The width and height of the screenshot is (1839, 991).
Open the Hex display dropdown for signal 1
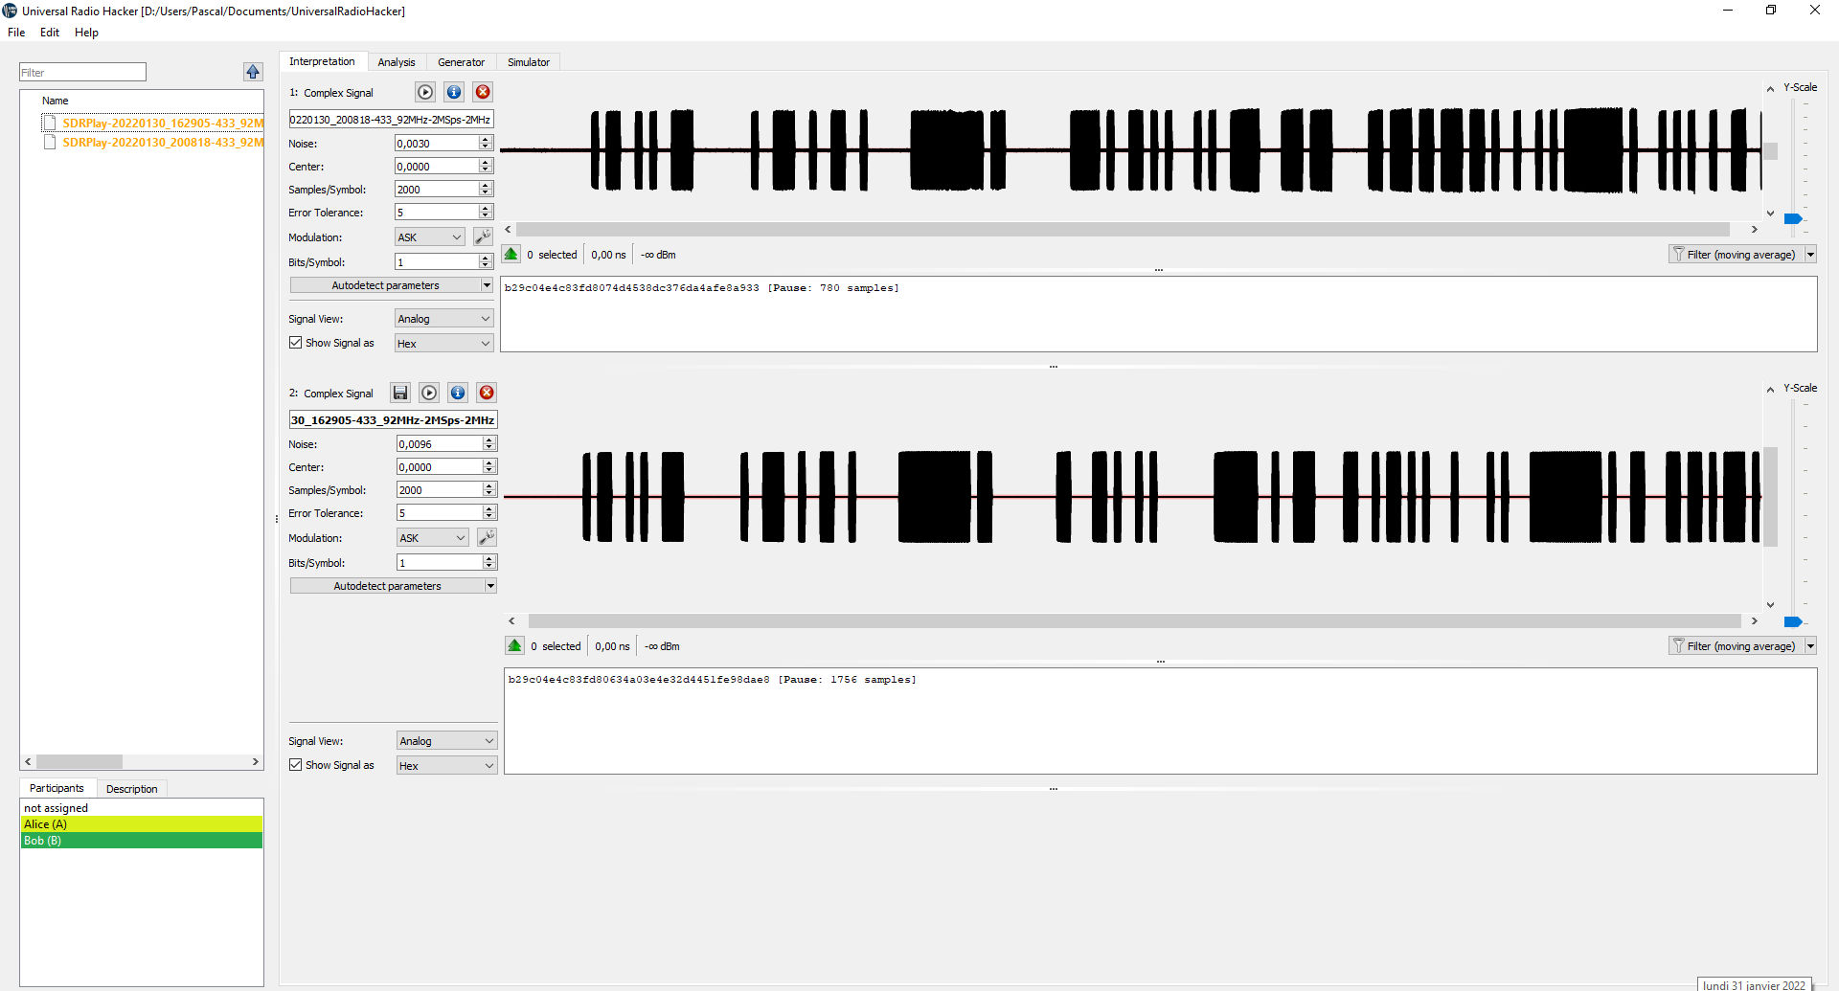point(444,344)
